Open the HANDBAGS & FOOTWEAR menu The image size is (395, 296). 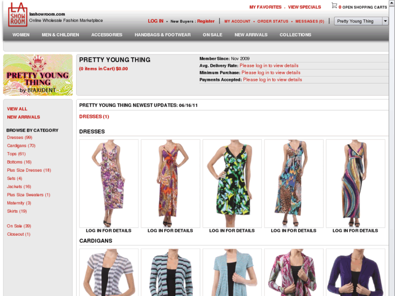coord(162,35)
